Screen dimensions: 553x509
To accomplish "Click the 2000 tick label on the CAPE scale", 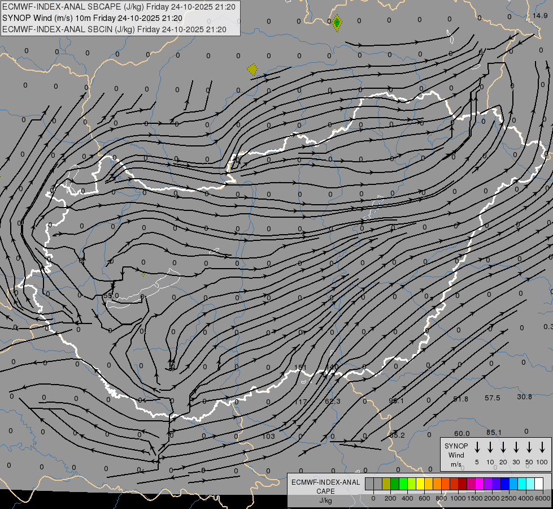I will click(x=492, y=498).
